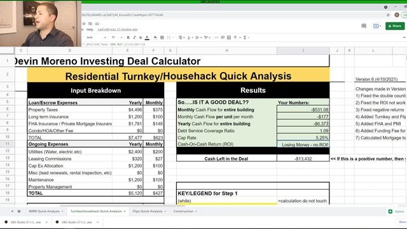Select the -$13,432 cash left cell
This screenshot has width=407, height=229.
tap(303, 158)
